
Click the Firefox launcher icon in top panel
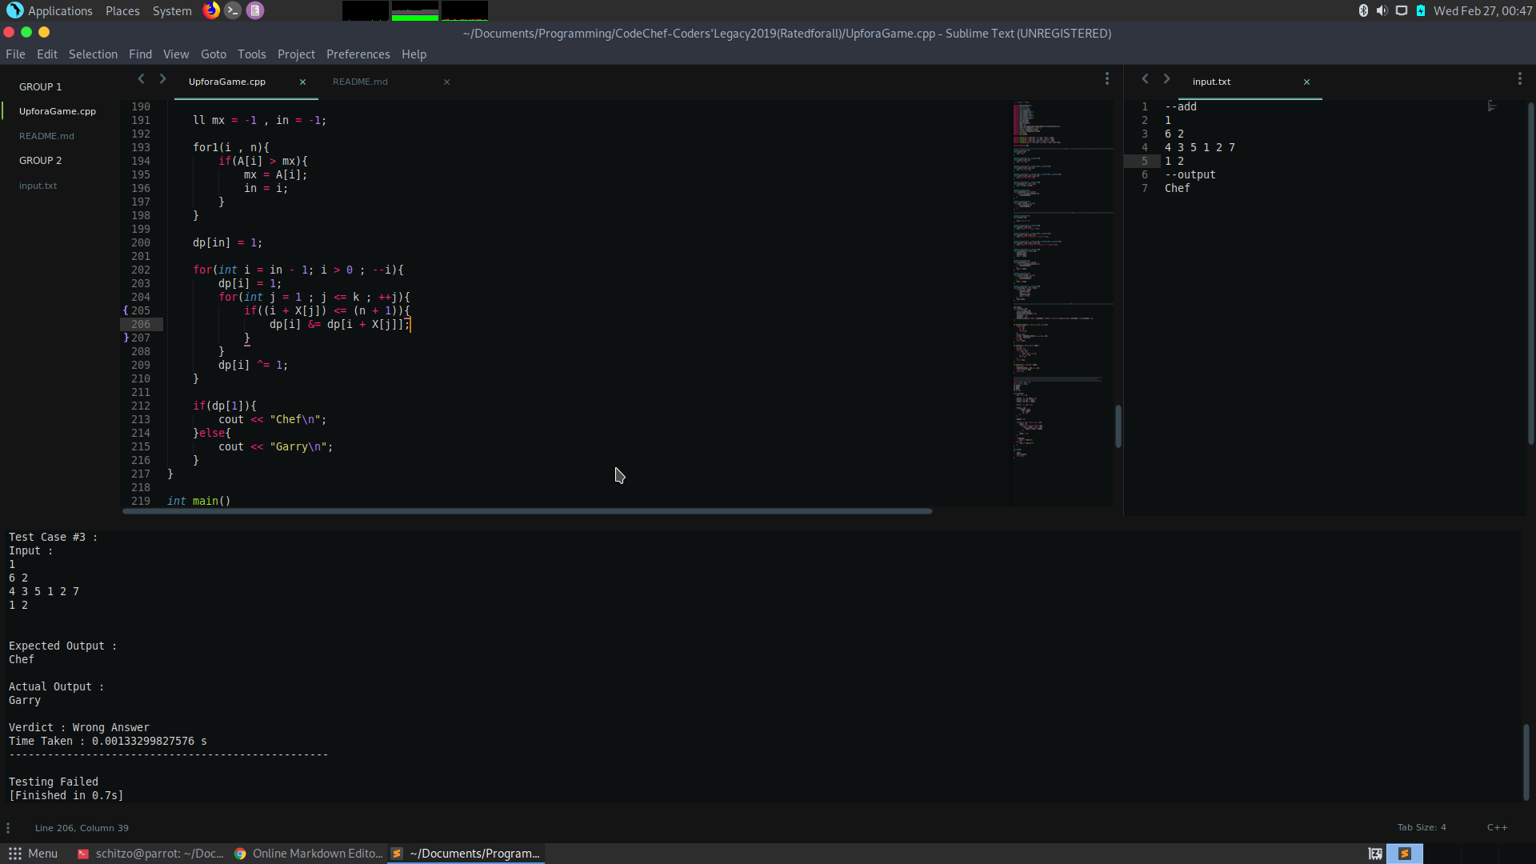(211, 10)
